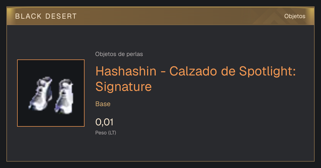Click the Peso (LT) label
This screenshot has width=321, height=168.
click(106, 133)
